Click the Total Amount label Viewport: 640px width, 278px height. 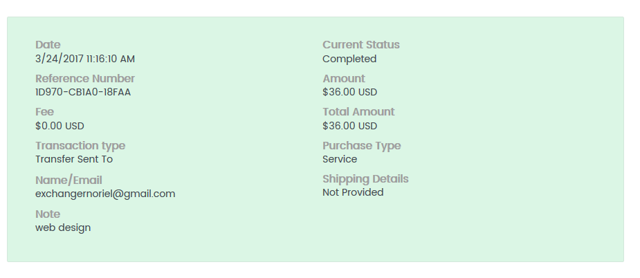point(358,112)
